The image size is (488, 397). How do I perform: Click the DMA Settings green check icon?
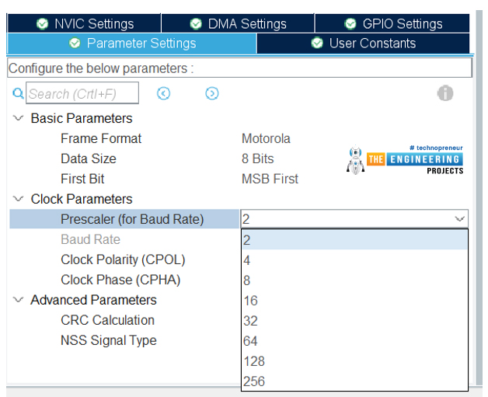point(196,23)
